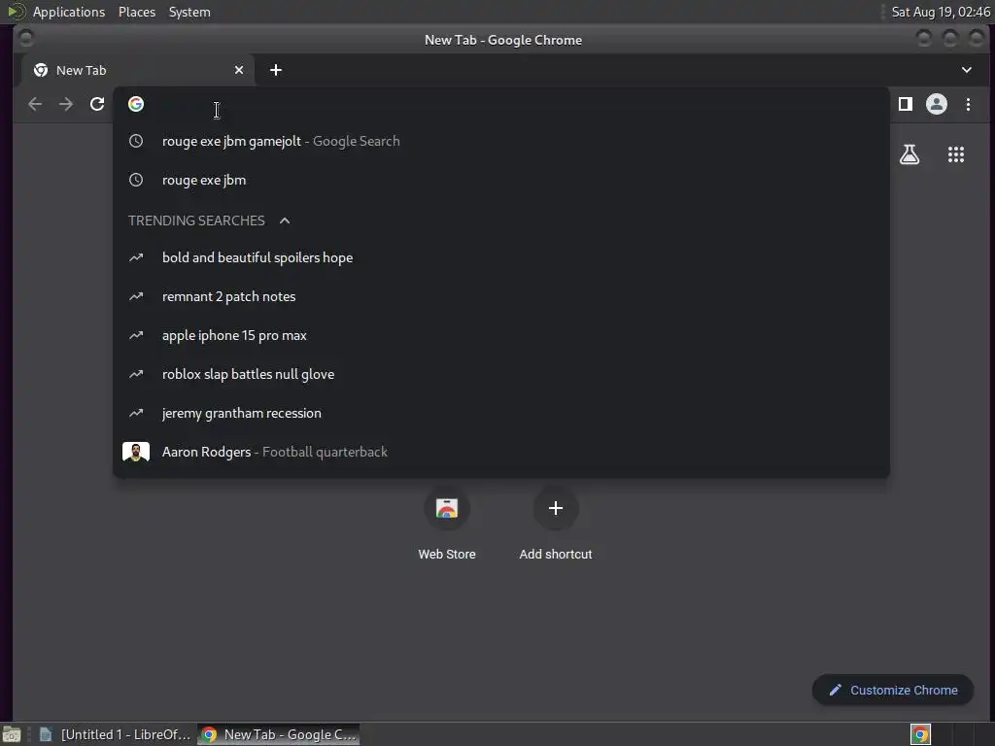The width and height of the screenshot is (995, 746).
Task: Select 'rouge exe jbm gamejolt' suggestion
Action: [501, 141]
